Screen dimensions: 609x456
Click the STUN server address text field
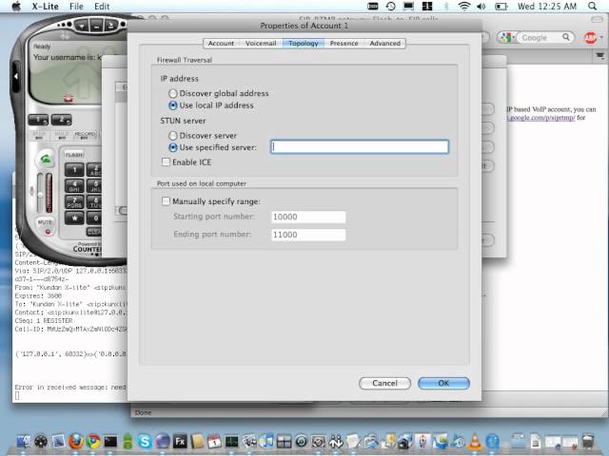click(360, 147)
